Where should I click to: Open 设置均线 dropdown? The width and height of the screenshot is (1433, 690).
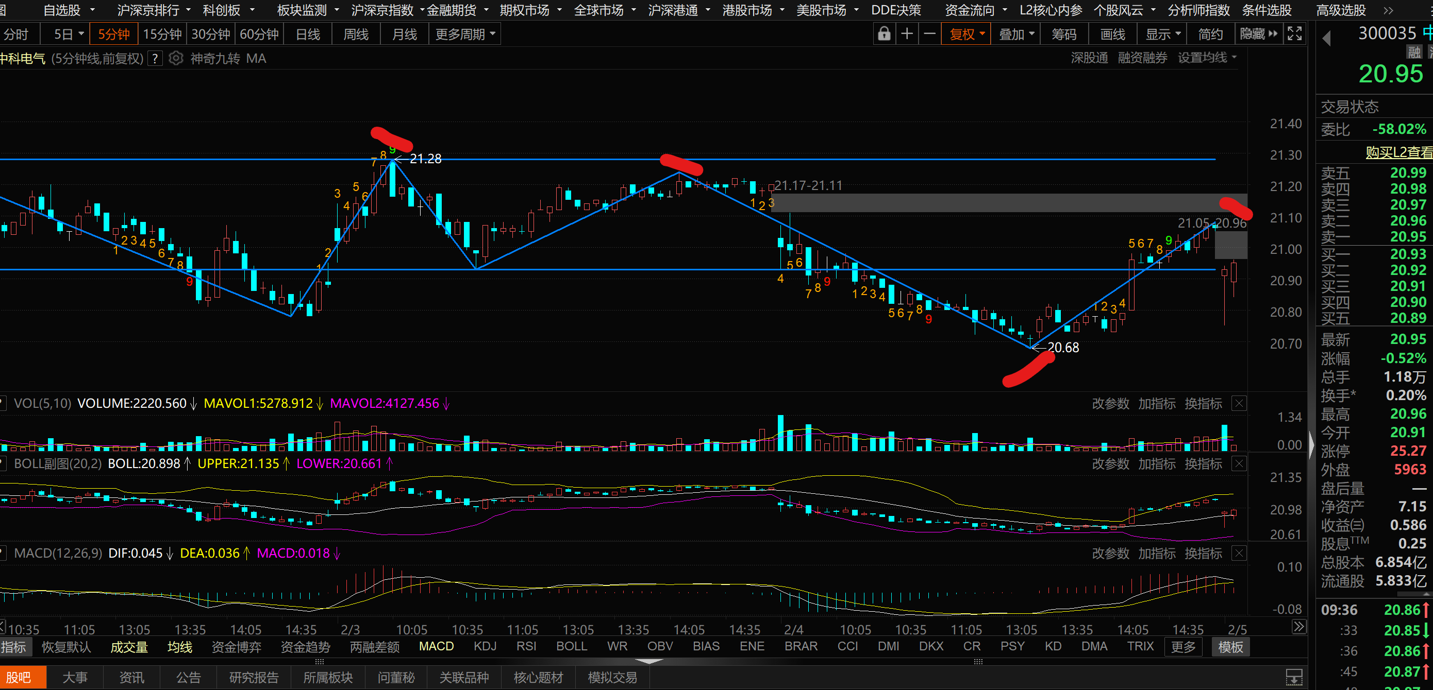point(1207,58)
